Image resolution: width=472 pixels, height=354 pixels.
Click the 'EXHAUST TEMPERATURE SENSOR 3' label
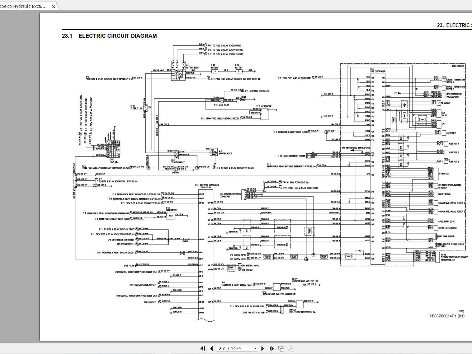456,88
